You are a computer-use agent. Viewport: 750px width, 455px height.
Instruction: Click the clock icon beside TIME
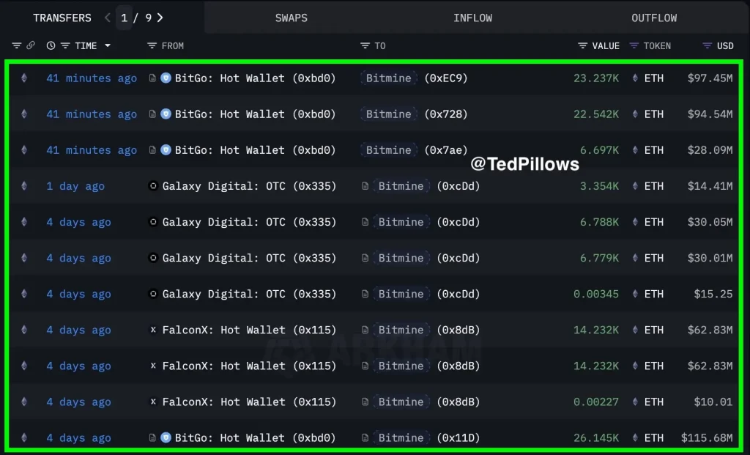click(x=51, y=45)
